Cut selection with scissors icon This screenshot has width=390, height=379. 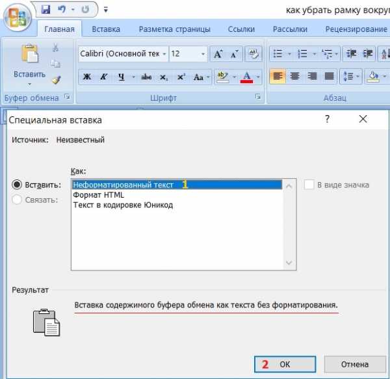coord(55,47)
